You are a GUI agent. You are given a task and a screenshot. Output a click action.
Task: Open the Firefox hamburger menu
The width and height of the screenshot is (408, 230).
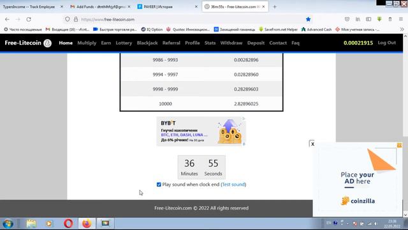[x=401, y=19]
